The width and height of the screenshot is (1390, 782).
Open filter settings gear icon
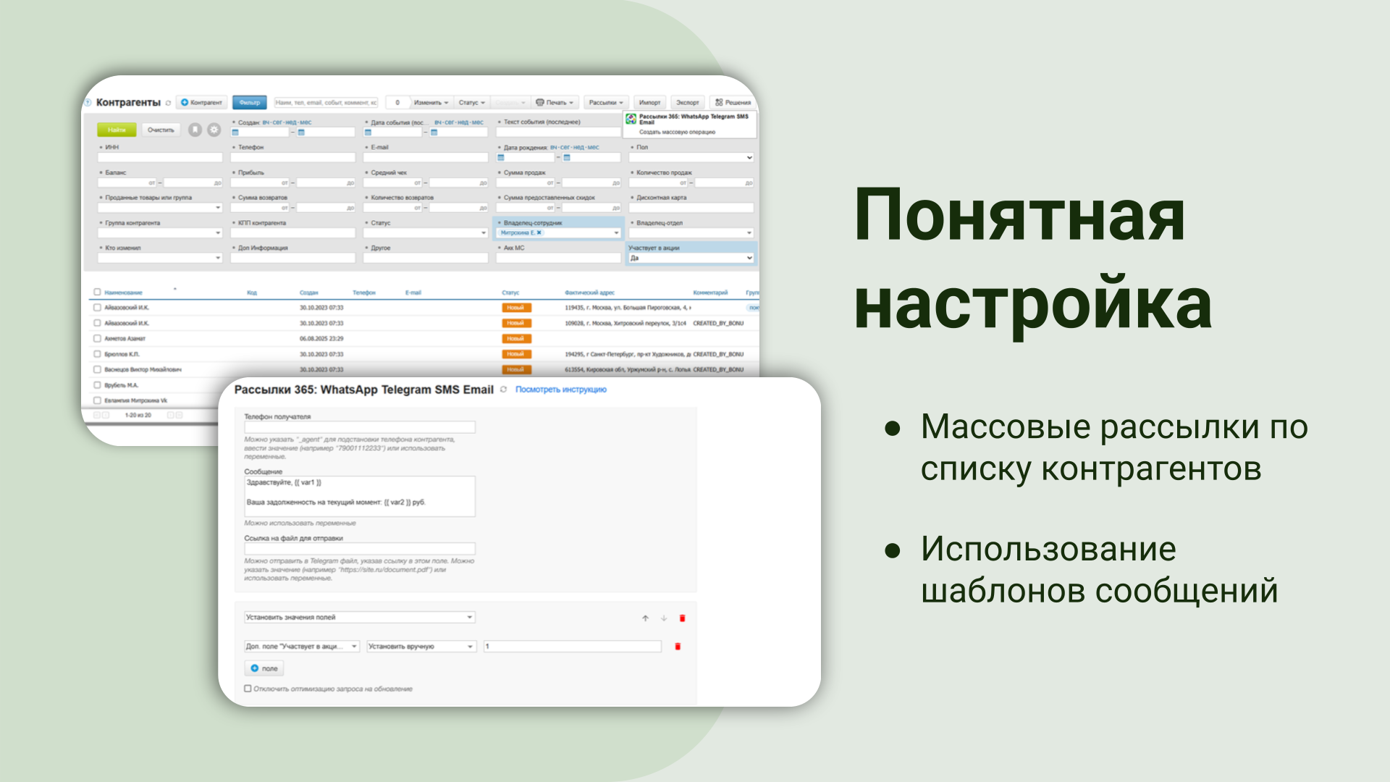(x=214, y=130)
